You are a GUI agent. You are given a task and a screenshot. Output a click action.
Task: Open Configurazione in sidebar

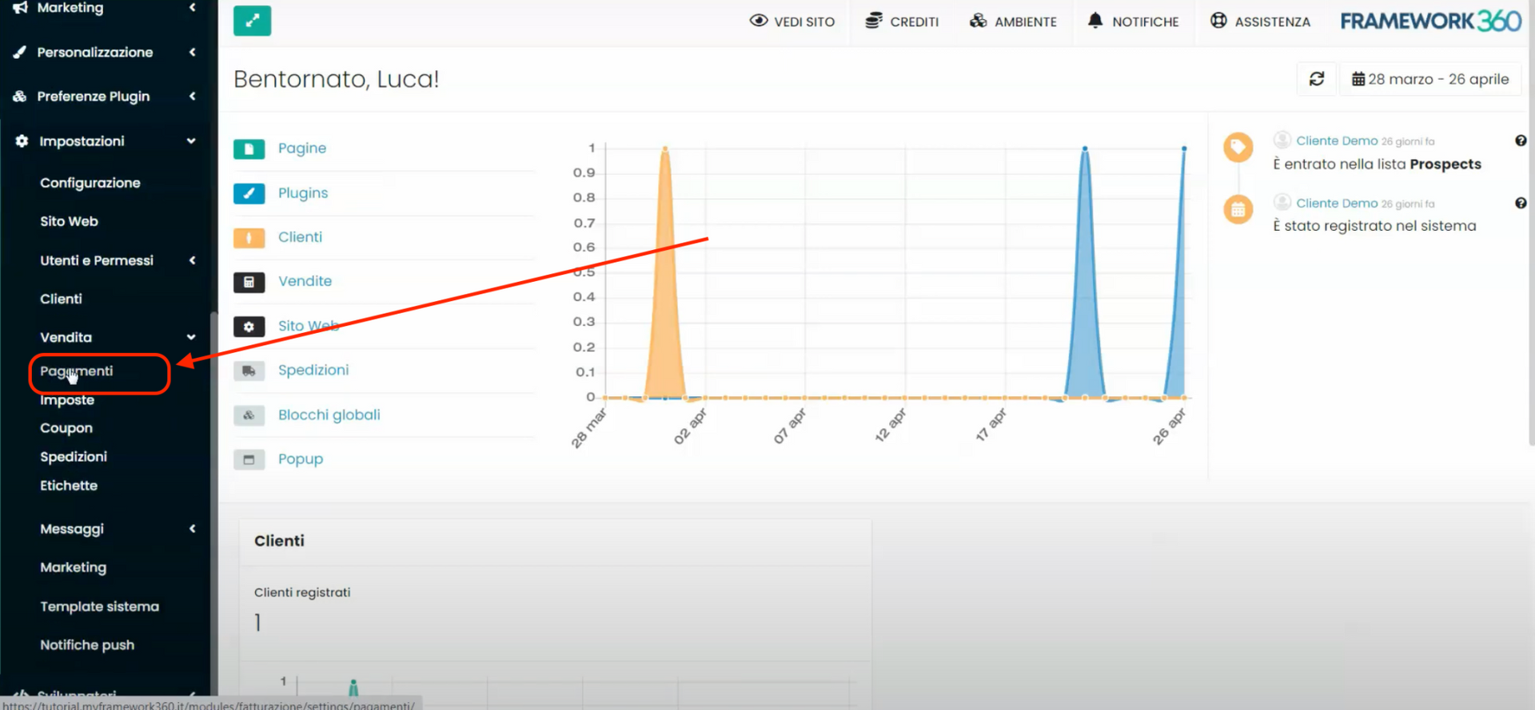pyautogui.click(x=90, y=183)
